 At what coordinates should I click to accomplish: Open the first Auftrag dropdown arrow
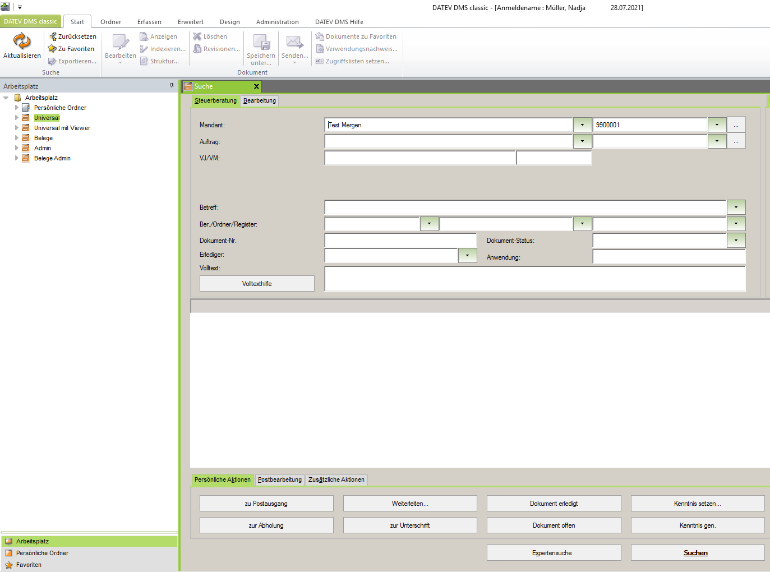[x=582, y=141]
